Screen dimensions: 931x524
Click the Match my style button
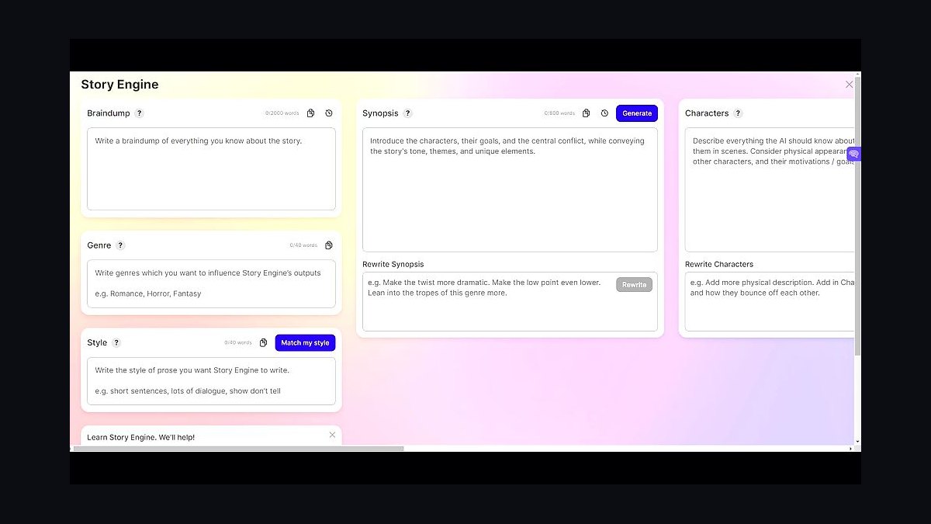click(305, 342)
